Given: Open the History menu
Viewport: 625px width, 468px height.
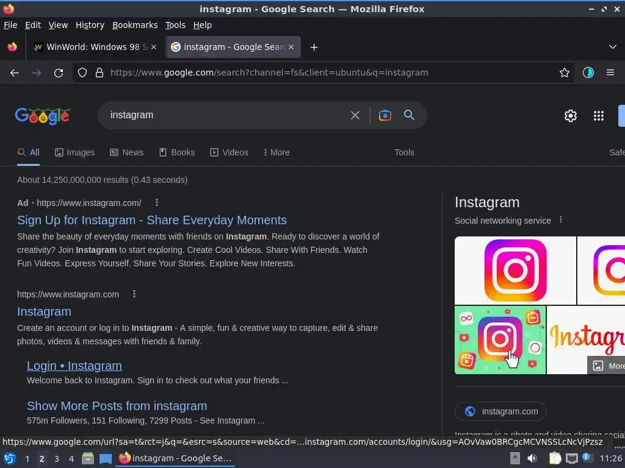Looking at the screenshot, I should [90, 25].
